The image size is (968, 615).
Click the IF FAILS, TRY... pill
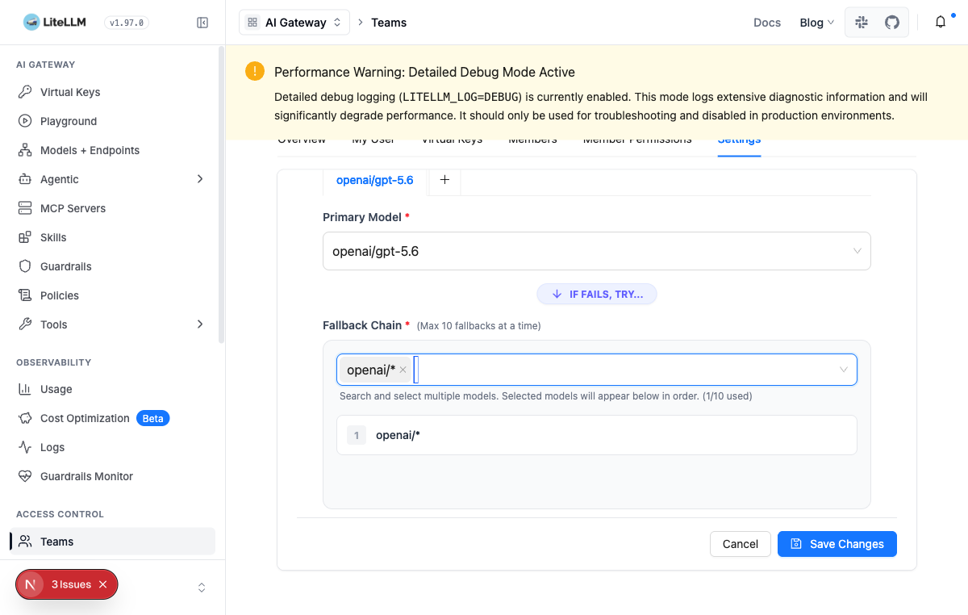[597, 295]
